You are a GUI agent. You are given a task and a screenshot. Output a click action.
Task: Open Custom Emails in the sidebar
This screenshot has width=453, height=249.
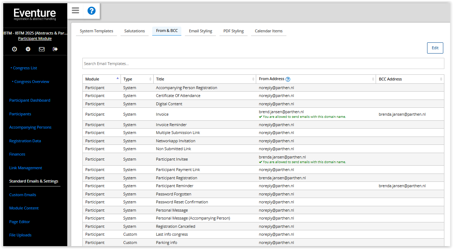click(23, 195)
